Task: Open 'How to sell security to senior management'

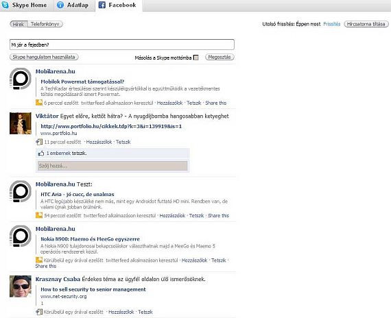Action: tap(93, 290)
